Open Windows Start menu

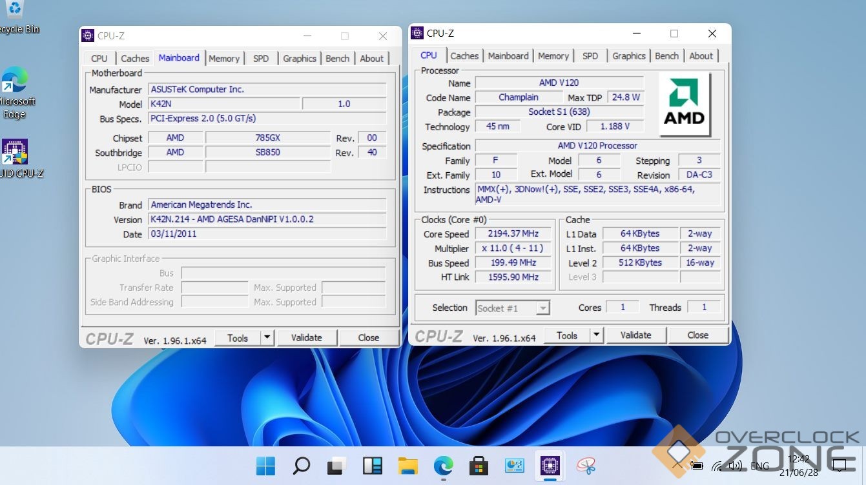[x=265, y=465]
